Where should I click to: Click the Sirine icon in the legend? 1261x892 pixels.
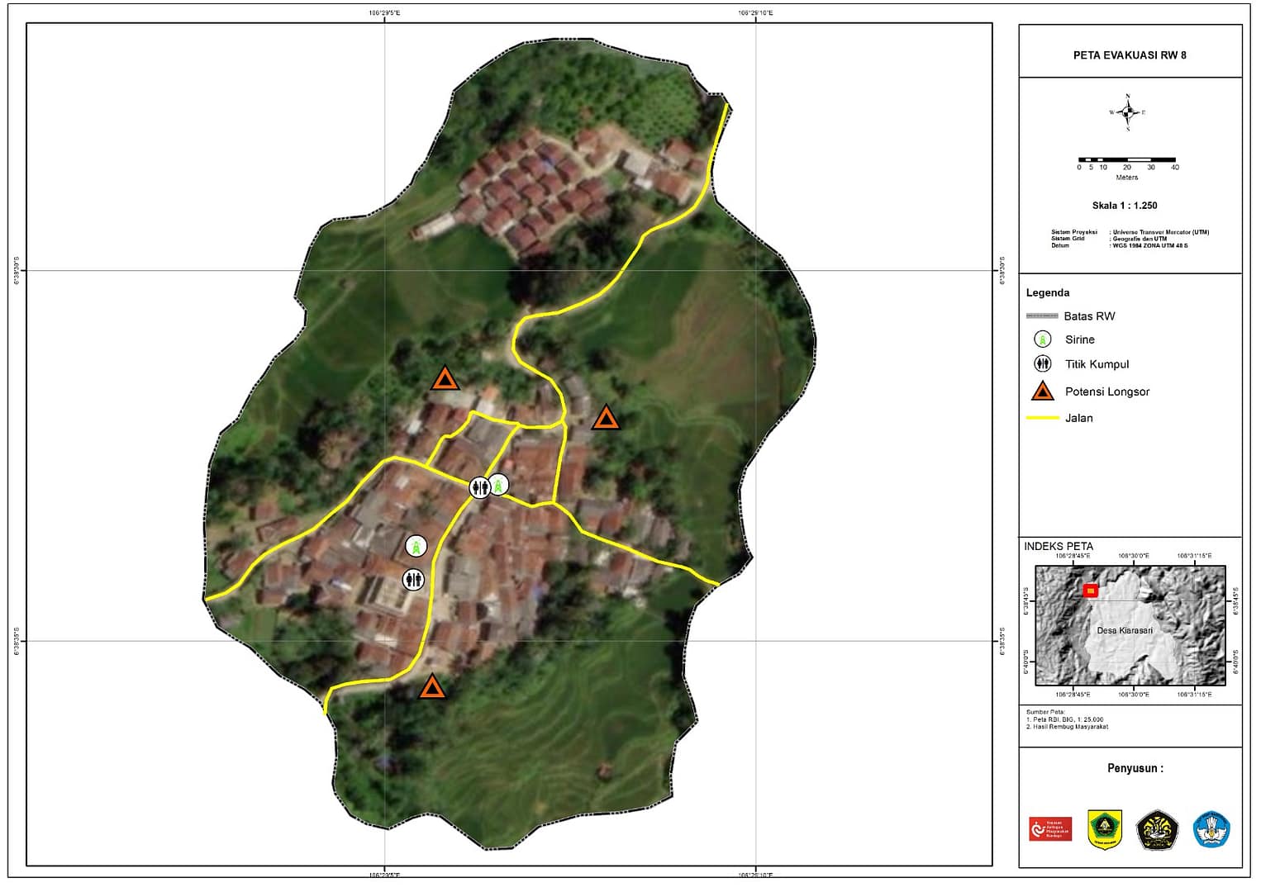pos(1043,339)
